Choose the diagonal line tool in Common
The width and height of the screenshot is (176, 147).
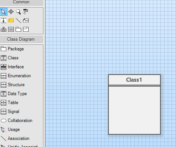(x=18, y=21)
